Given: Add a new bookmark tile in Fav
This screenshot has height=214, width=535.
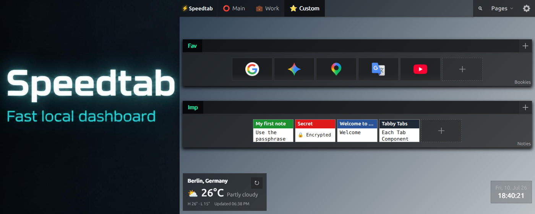Looking at the screenshot, I should (462, 69).
